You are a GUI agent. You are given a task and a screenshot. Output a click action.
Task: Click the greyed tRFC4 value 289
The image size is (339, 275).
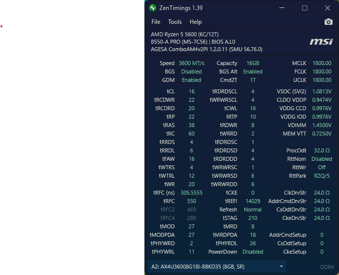(x=191, y=218)
